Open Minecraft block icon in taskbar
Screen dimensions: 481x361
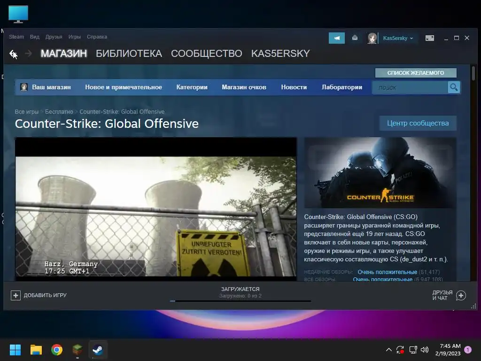78,350
